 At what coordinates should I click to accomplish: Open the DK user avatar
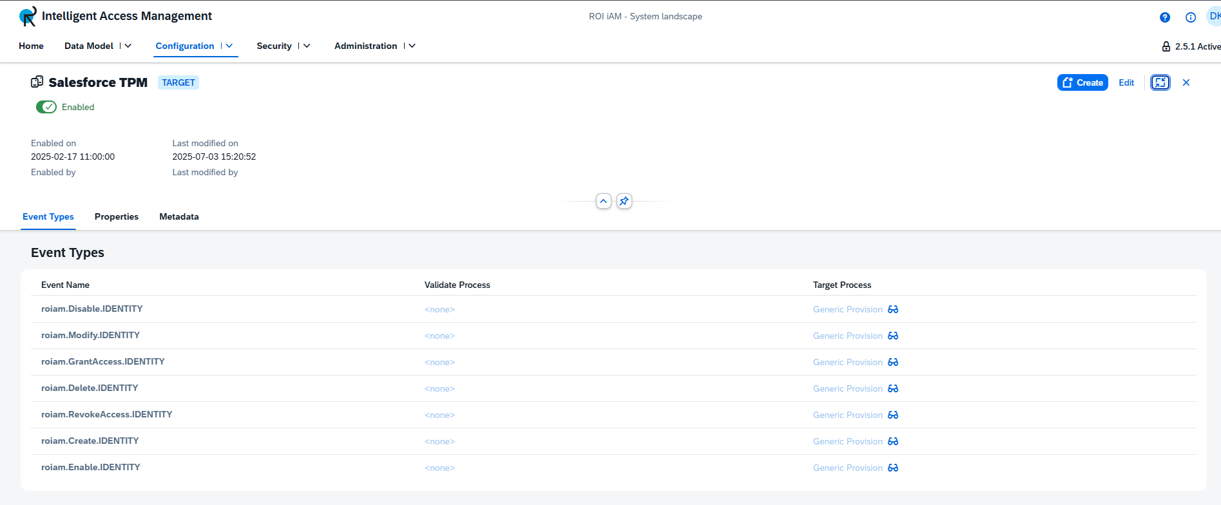pos(1214,16)
